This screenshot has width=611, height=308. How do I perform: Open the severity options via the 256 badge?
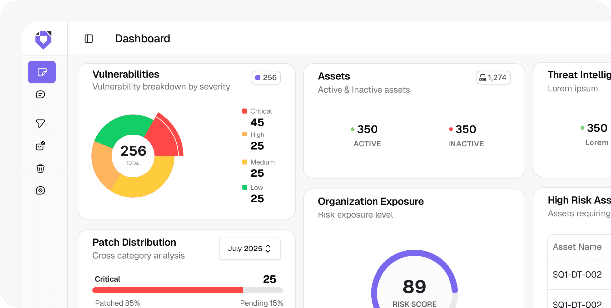[x=266, y=77]
